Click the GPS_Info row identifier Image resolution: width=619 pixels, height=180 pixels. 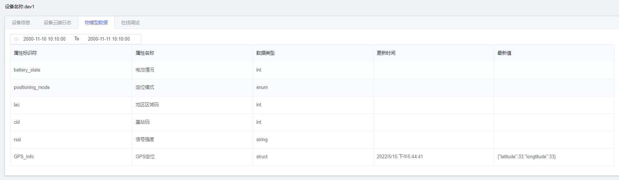pyautogui.click(x=24, y=157)
